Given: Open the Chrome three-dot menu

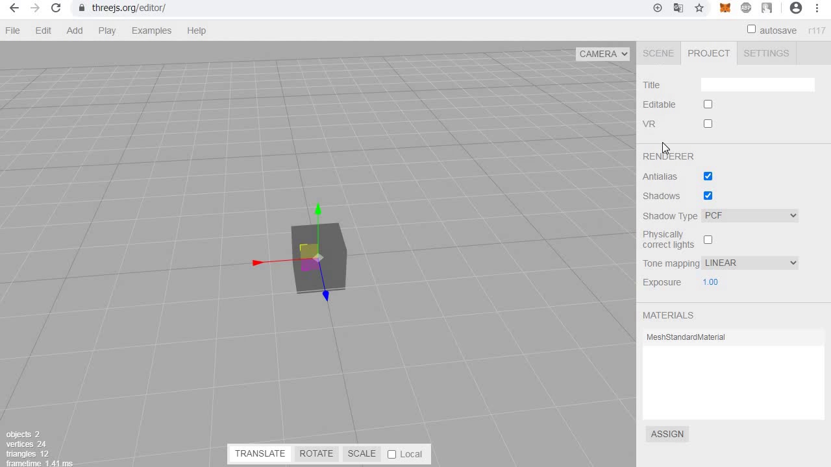Looking at the screenshot, I should point(817,8).
